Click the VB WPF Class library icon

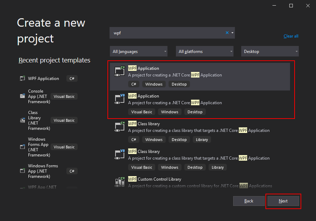click(120, 155)
